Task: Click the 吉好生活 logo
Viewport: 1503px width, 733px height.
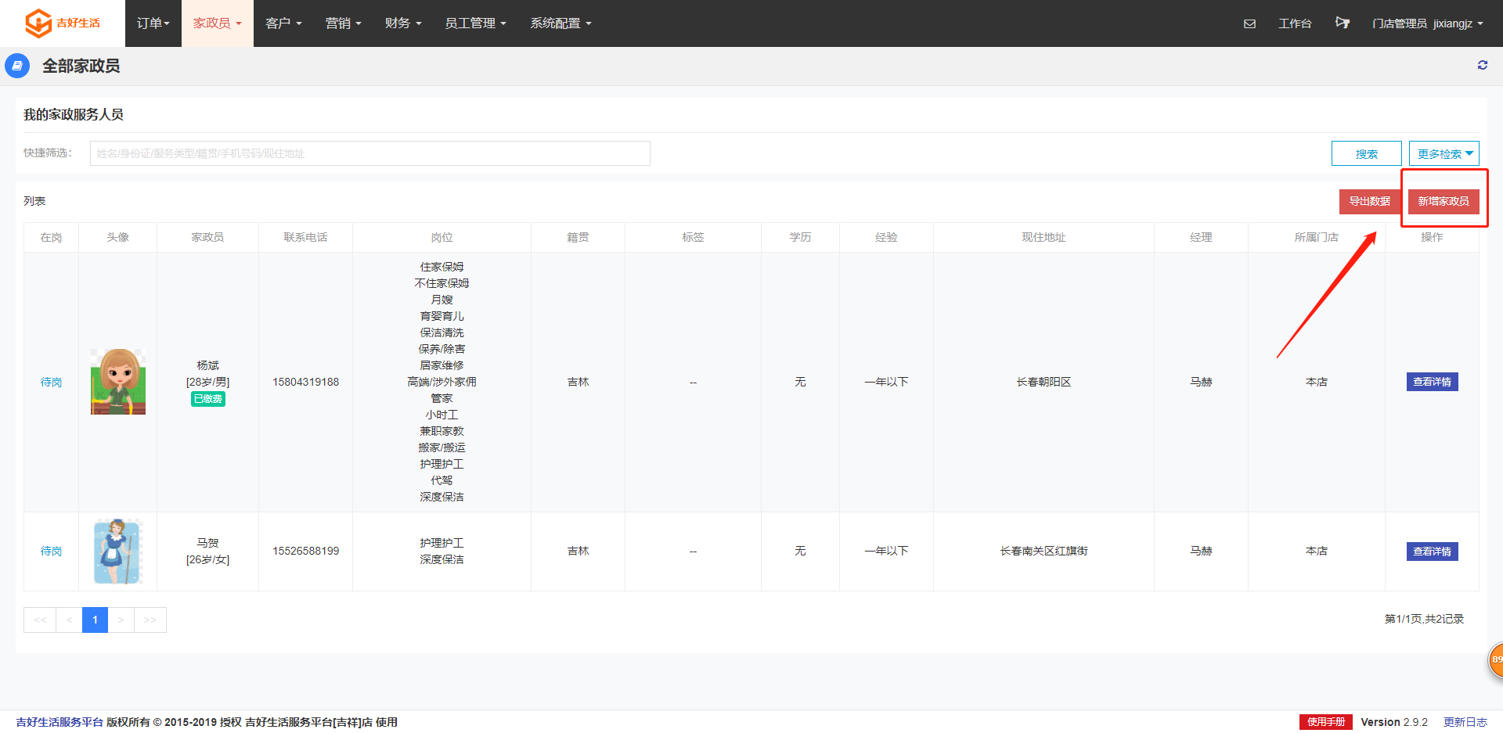Action: point(62,23)
